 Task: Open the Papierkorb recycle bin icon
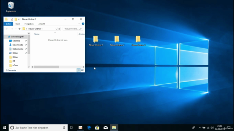coord(11,7)
